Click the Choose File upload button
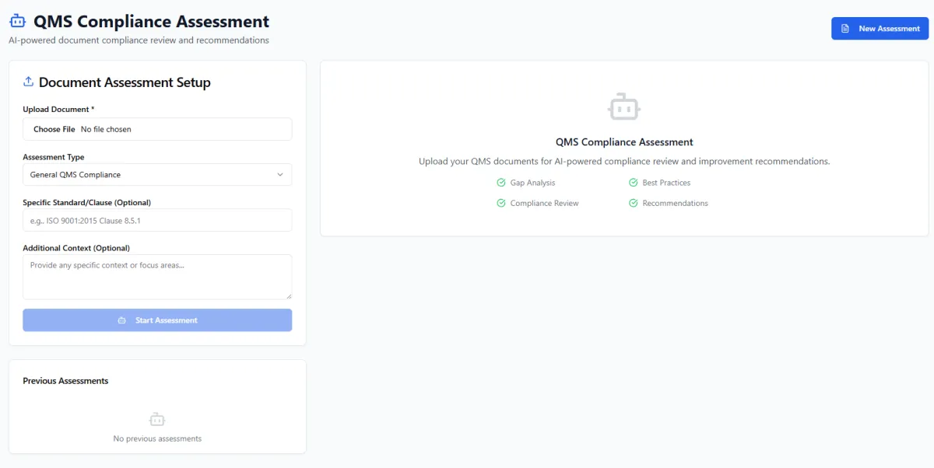 [x=54, y=129]
